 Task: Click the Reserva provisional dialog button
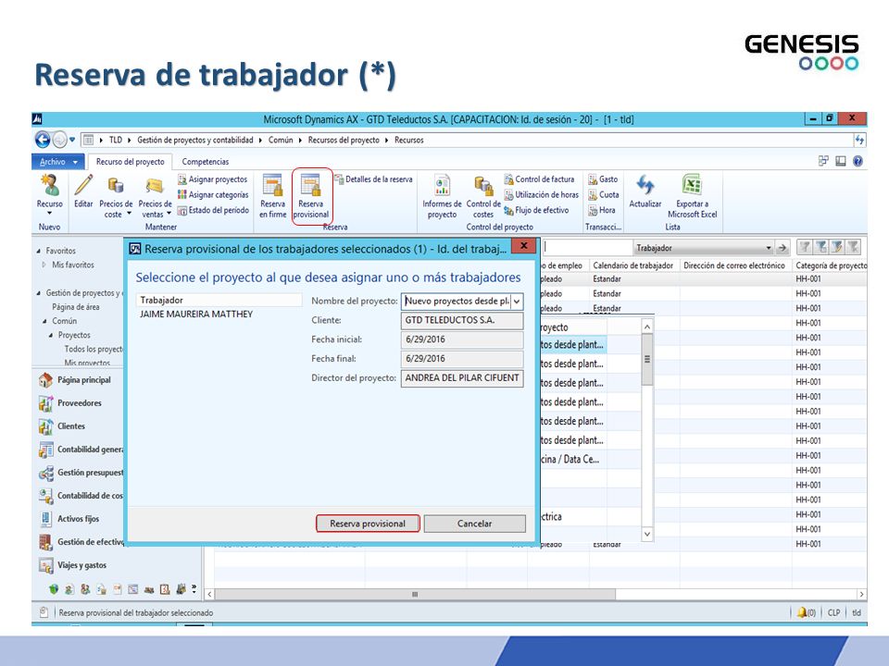coord(368,524)
